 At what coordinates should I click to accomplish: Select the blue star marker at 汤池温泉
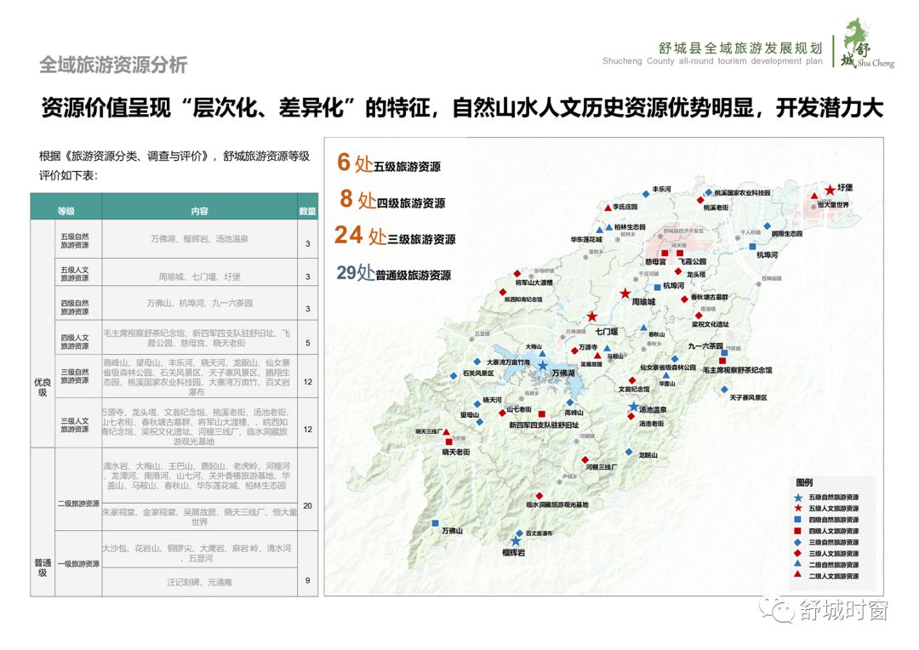coord(632,408)
